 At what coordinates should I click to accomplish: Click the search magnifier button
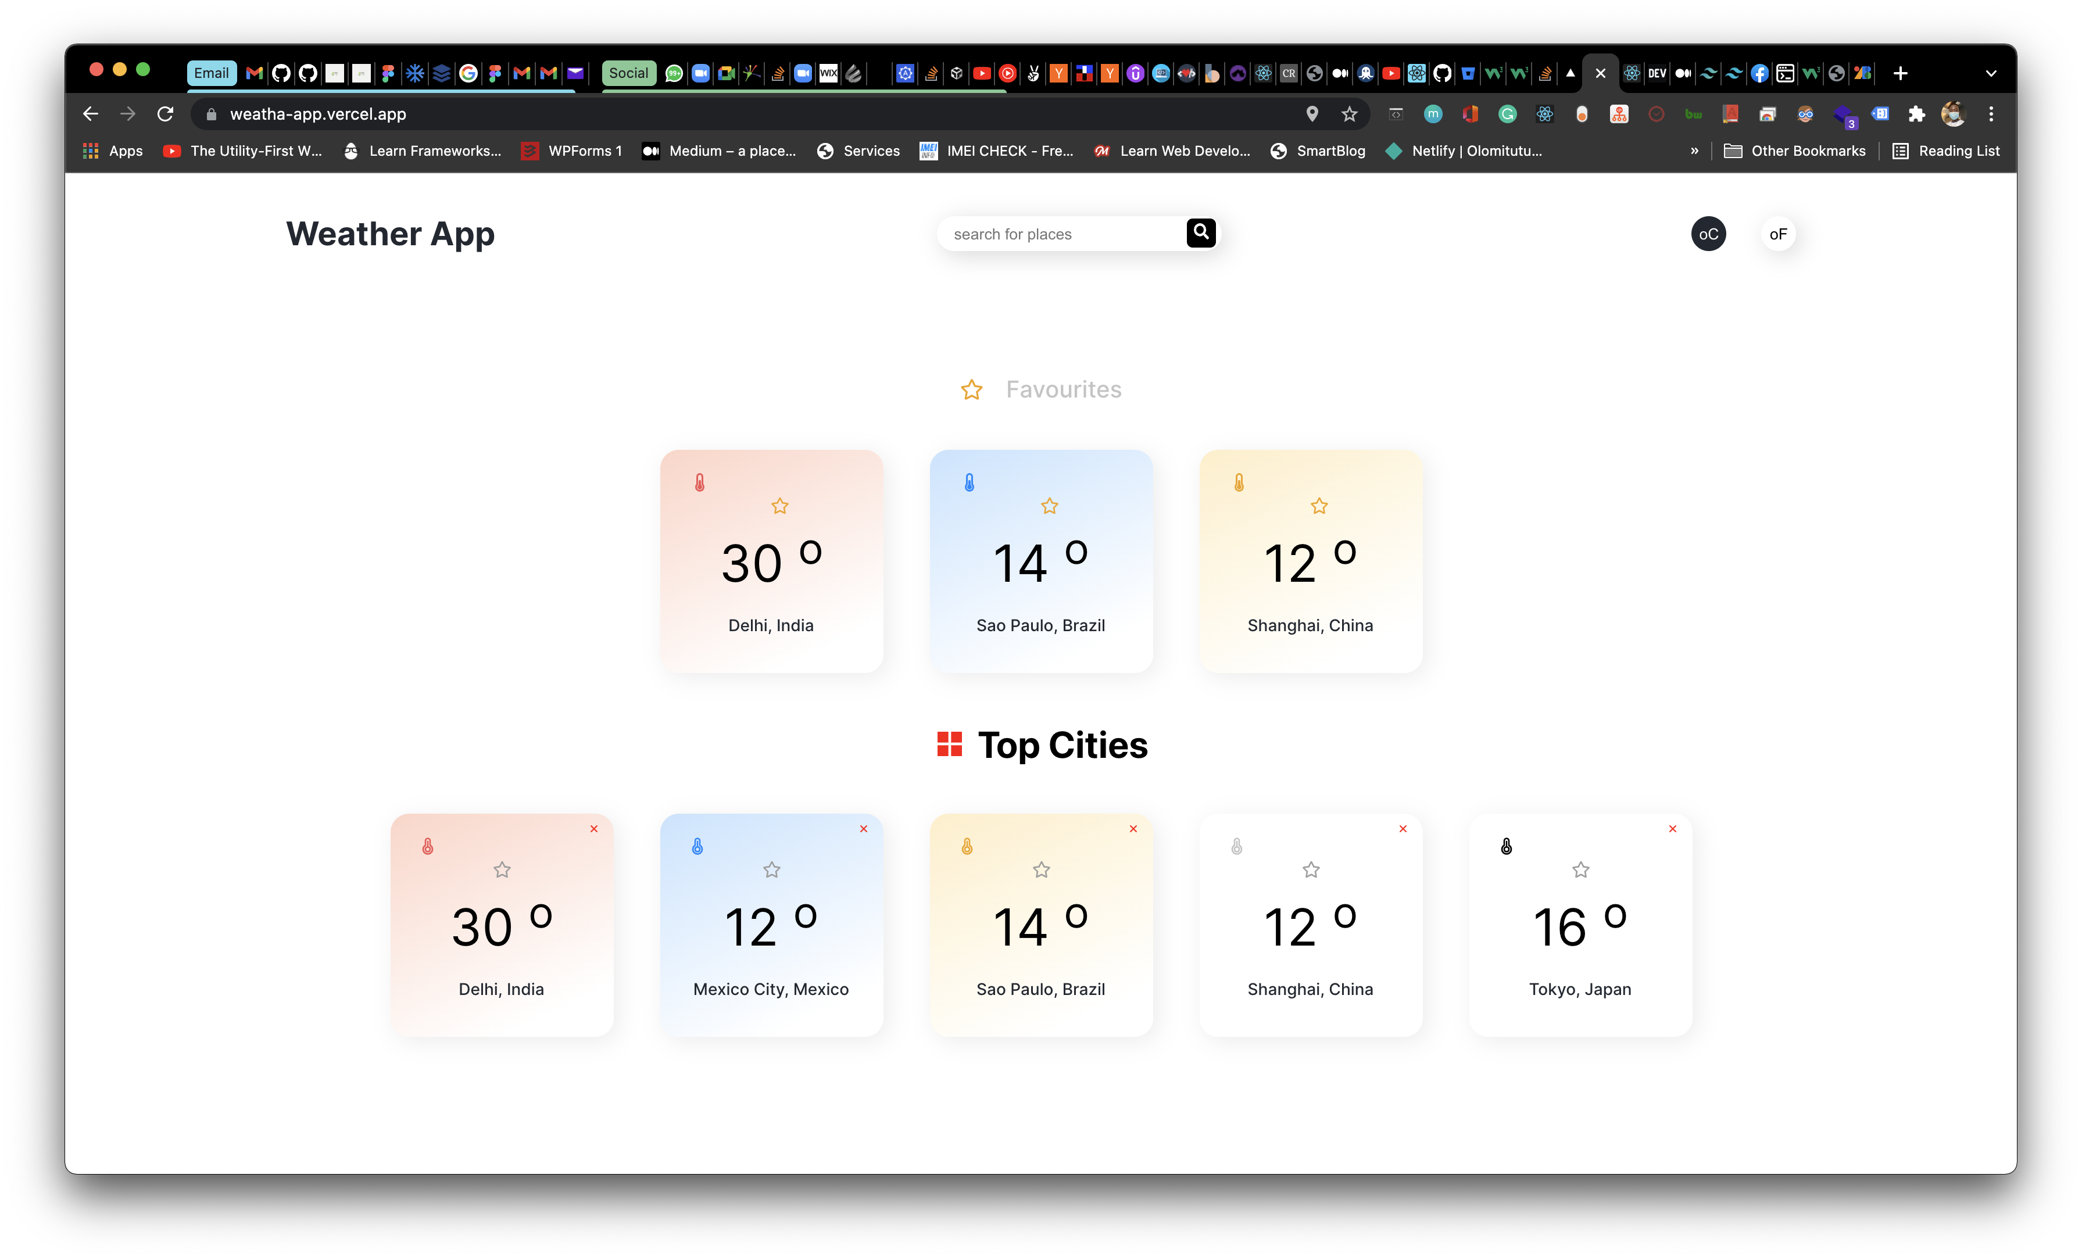coord(1201,232)
